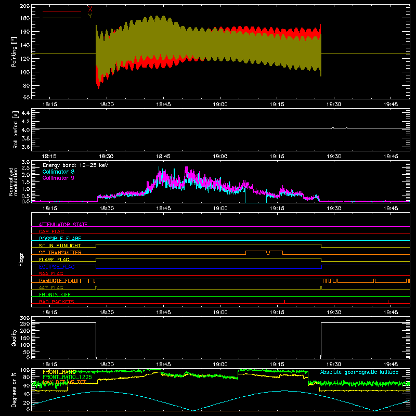Click the BAD_PACKETS spike near 19:44
This screenshot has height=416, width=416.
click(388, 302)
